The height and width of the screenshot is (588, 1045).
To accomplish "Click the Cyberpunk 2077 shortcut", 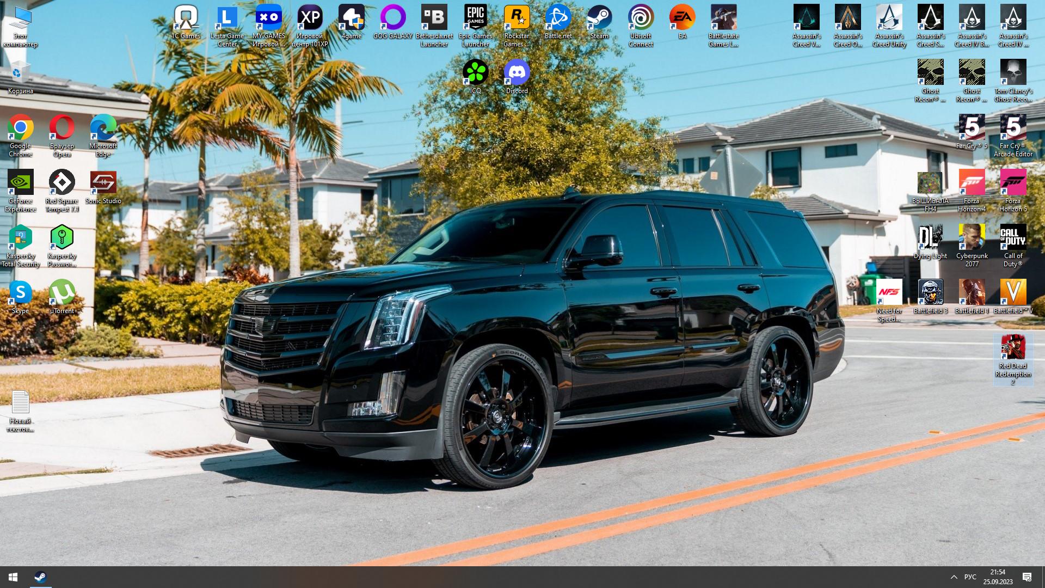I will 972,238.
